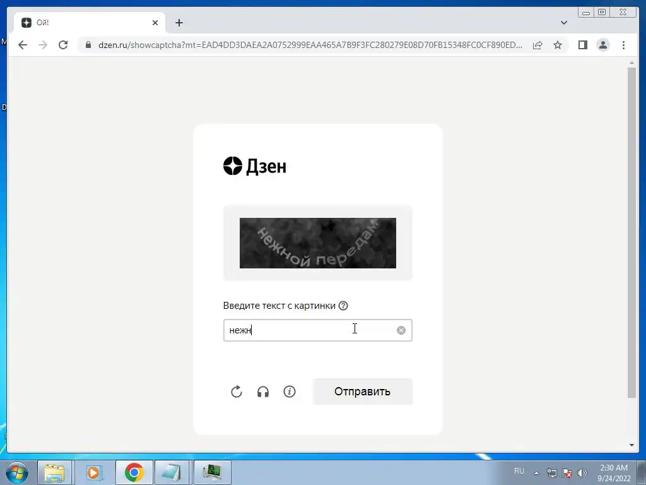646x485 pixels.
Task: Expand the tab search dropdown
Action: tap(564, 23)
